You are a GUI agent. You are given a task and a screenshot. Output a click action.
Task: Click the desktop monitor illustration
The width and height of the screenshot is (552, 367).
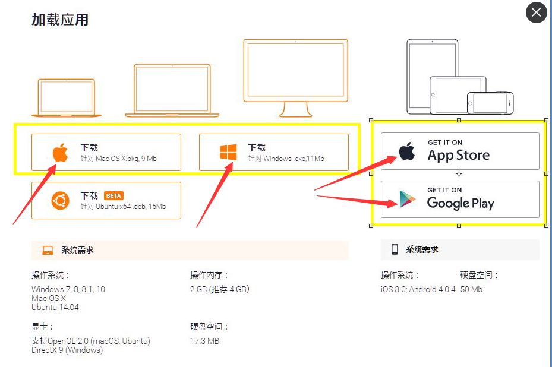[296, 78]
